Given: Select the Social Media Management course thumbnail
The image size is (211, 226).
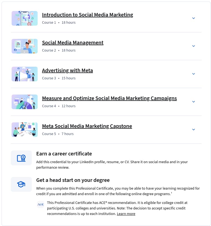Looking at the screenshot, I should 25,46.
